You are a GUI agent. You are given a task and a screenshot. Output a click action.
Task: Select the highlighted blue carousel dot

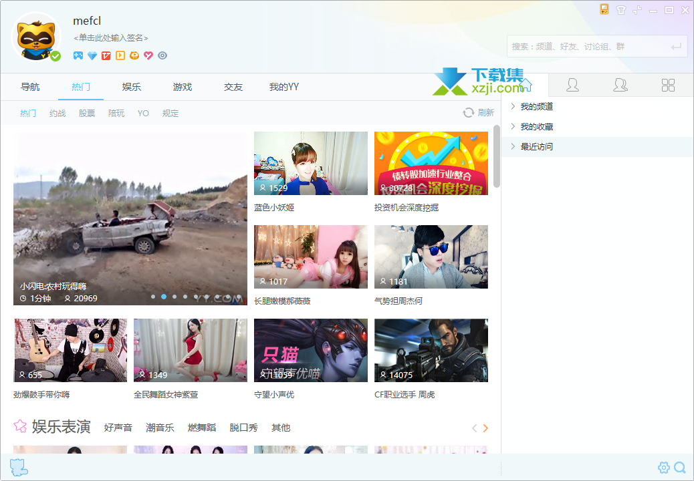(x=164, y=297)
